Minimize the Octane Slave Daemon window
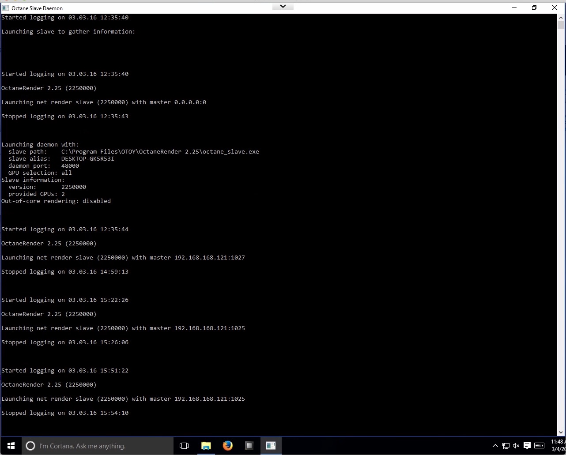566x455 pixels. pyautogui.click(x=515, y=8)
